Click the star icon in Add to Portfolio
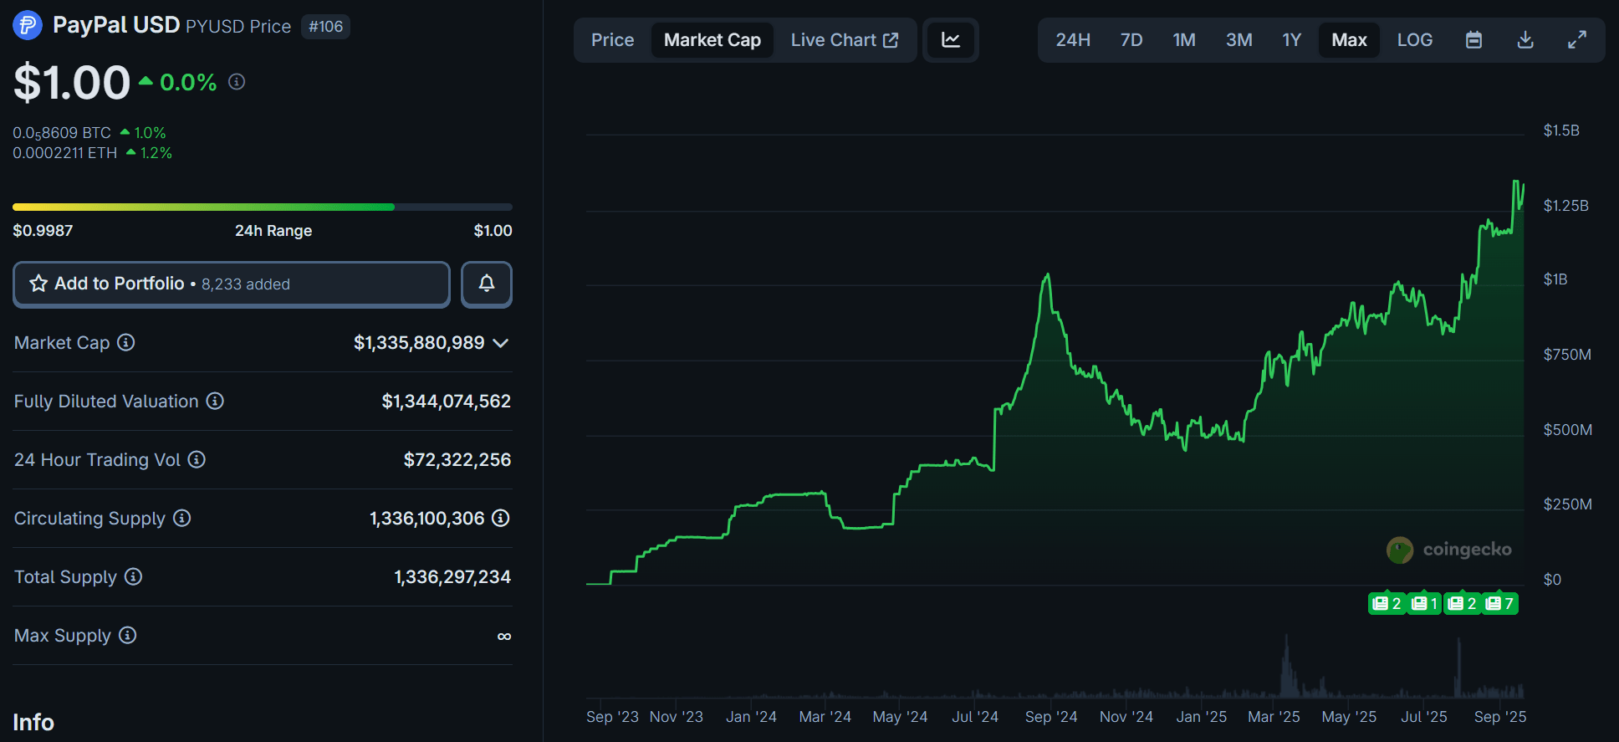Image resolution: width=1619 pixels, height=742 pixels. (38, 284)
